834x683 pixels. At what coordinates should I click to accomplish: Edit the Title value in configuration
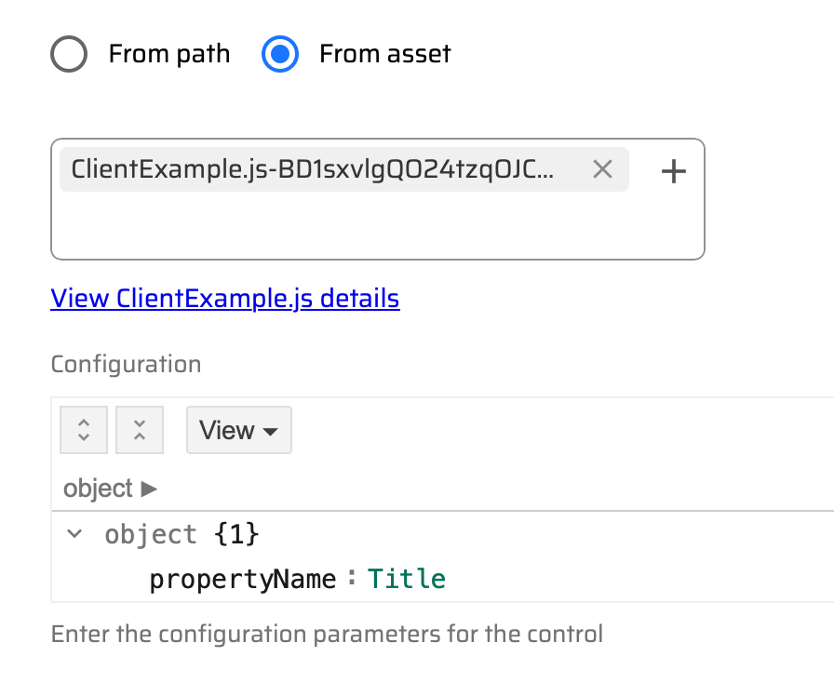pyautogui.click(x=407, y=580)
